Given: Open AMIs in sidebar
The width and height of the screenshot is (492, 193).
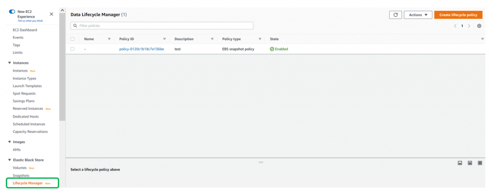Looking at the screenshot, I should click(x=17, y=150).
